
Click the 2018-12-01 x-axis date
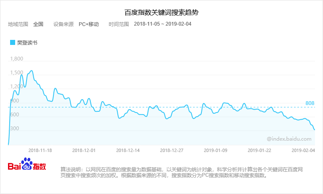[84, 150]
